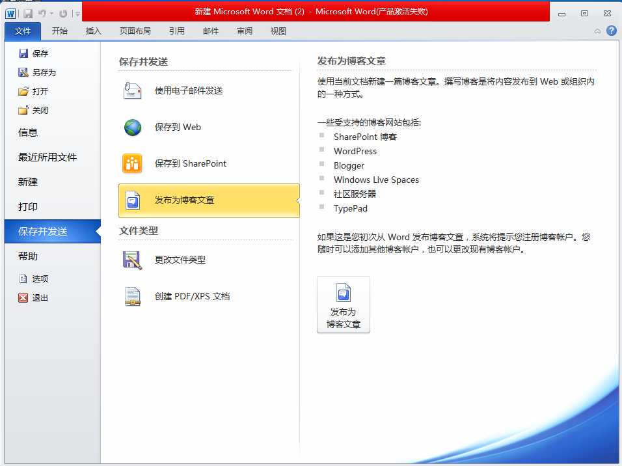
Task: Click the 选项 options icon
Action: (23, 279)
